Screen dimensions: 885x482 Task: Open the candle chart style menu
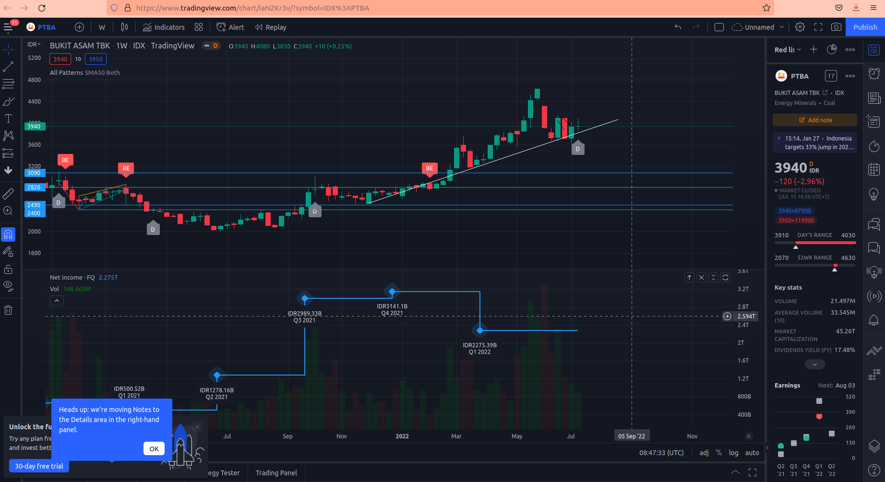pyautogui.click(x=124, y=27)
